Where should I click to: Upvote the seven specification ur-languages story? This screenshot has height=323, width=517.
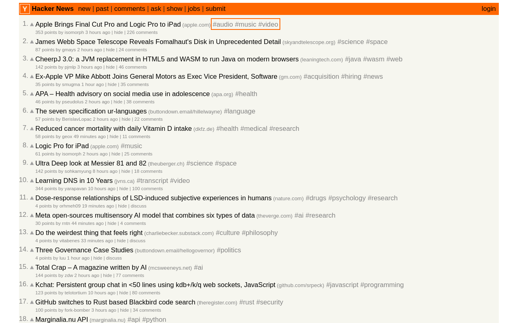tap(32, 111)
